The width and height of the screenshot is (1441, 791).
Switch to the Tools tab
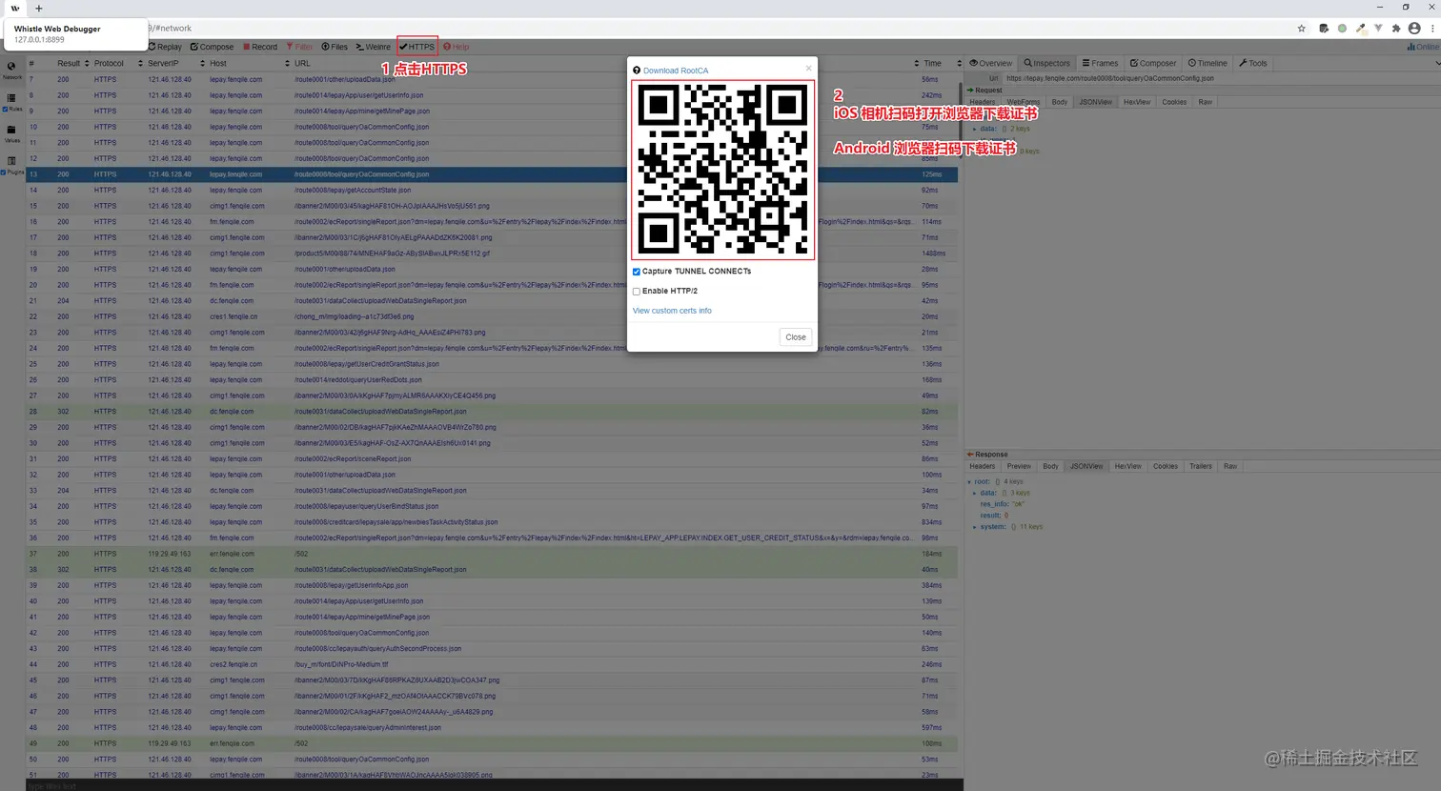click(x=1253, y=64)
